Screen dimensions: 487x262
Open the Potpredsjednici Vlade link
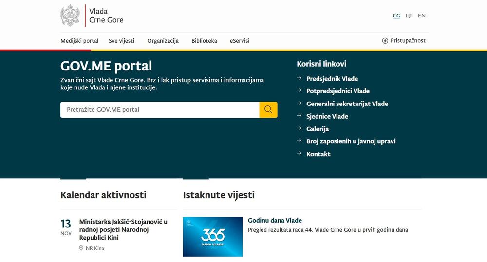[x=338, y=91]
